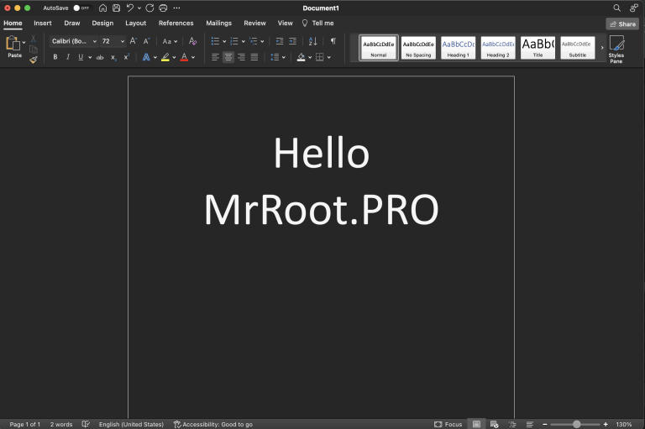Viewport: 645px width, 429px height.
Task: Open the font name dropdown
Action: click(x=94, y=41)
